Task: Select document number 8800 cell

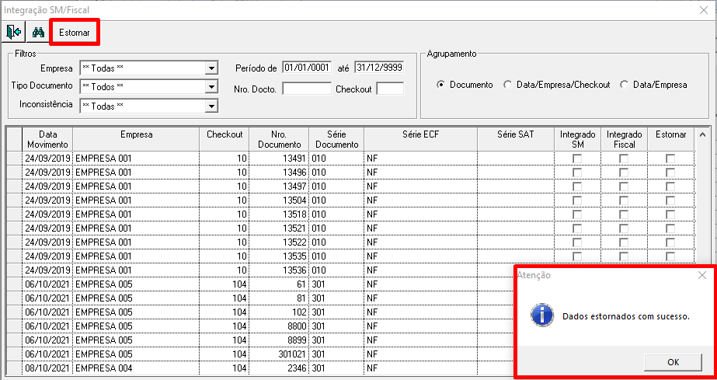Action: (x=279, y=326)
